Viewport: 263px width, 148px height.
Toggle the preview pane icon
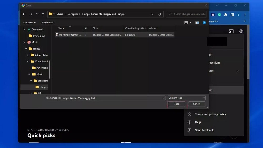(x=197, y=23)
